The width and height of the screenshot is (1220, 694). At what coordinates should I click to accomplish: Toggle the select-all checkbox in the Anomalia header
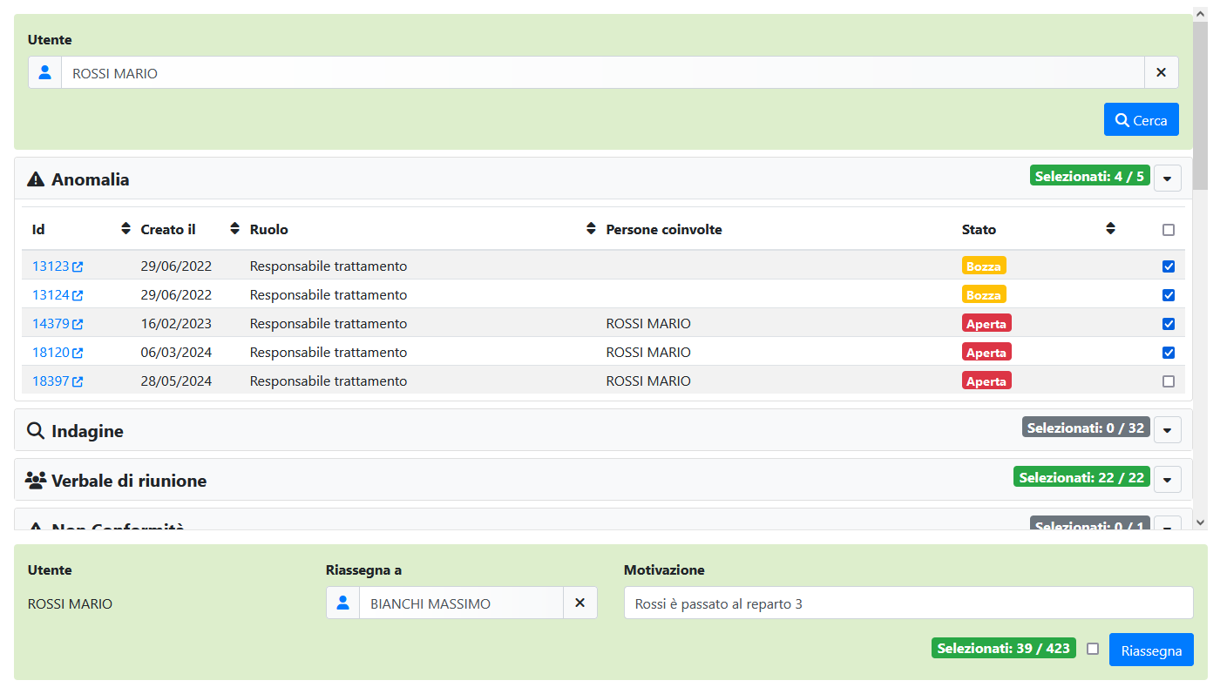(x=1169, y=229)
